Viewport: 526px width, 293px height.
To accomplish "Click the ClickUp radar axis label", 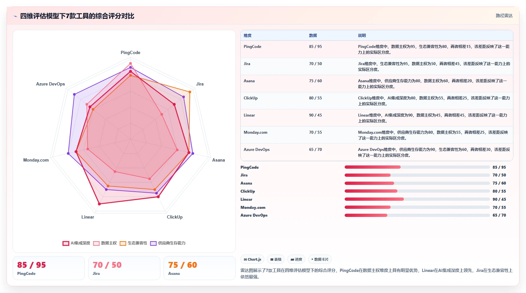I will (175, 217).
